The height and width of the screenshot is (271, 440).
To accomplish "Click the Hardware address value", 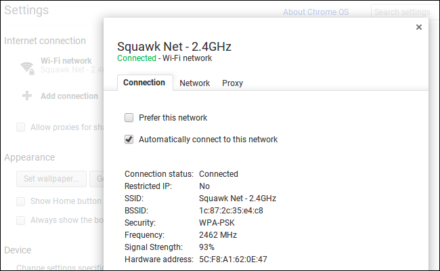I will tap(234, 259).
